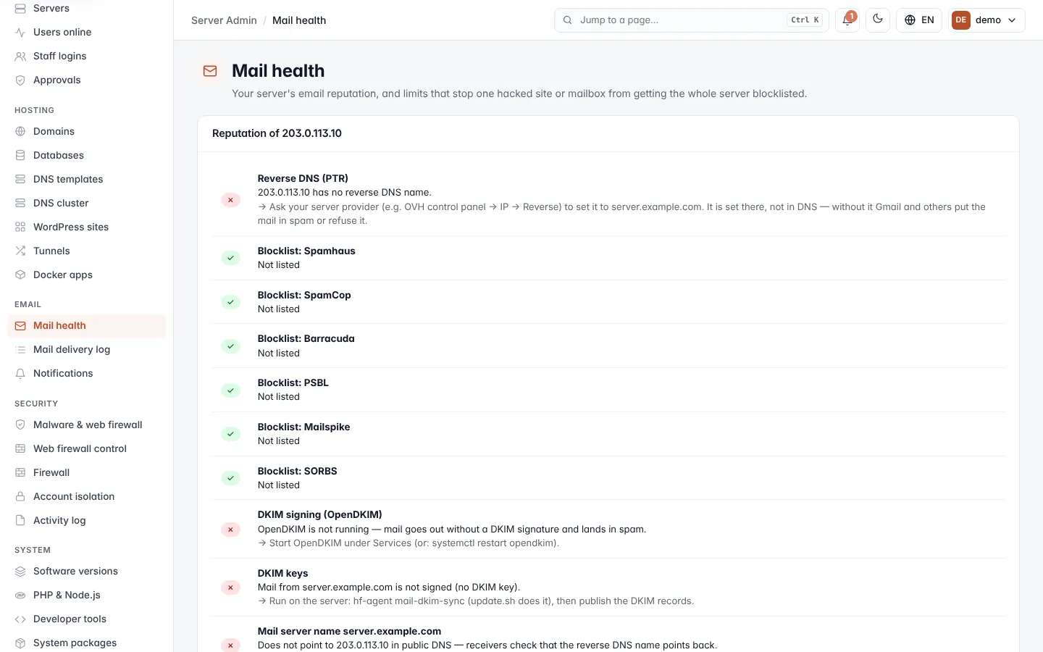Click the Staff logins people icon
The width and height of the screenshot is (1043, 652).
(x=20, y=56)
